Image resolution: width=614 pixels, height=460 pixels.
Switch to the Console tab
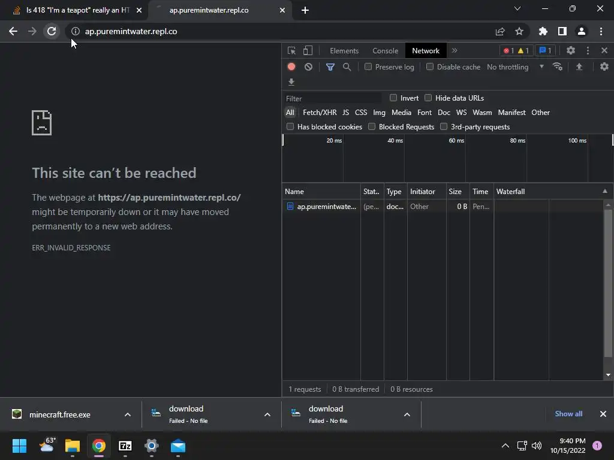386,51
